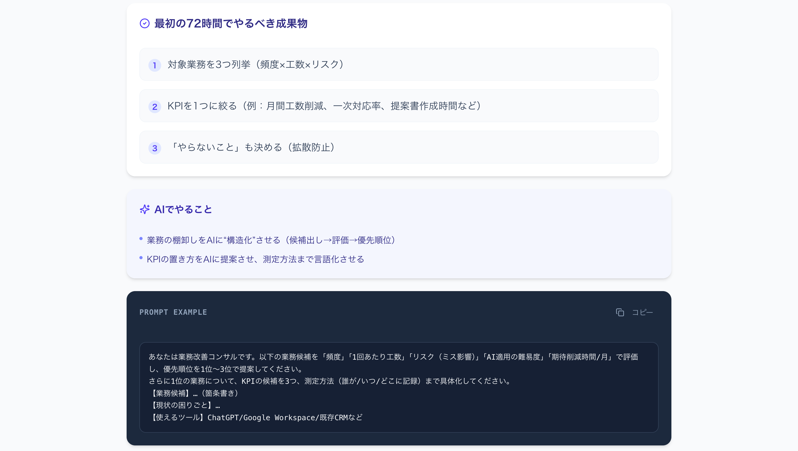Click the number 1 badge

(x=155, y=65)
